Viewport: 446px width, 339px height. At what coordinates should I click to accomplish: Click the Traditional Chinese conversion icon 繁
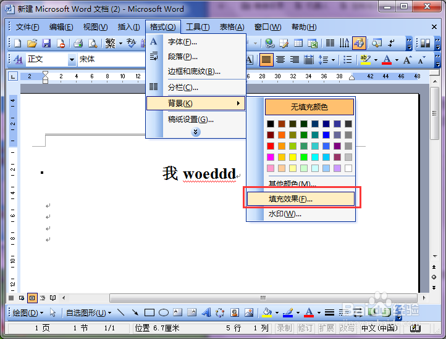[111, 43]
